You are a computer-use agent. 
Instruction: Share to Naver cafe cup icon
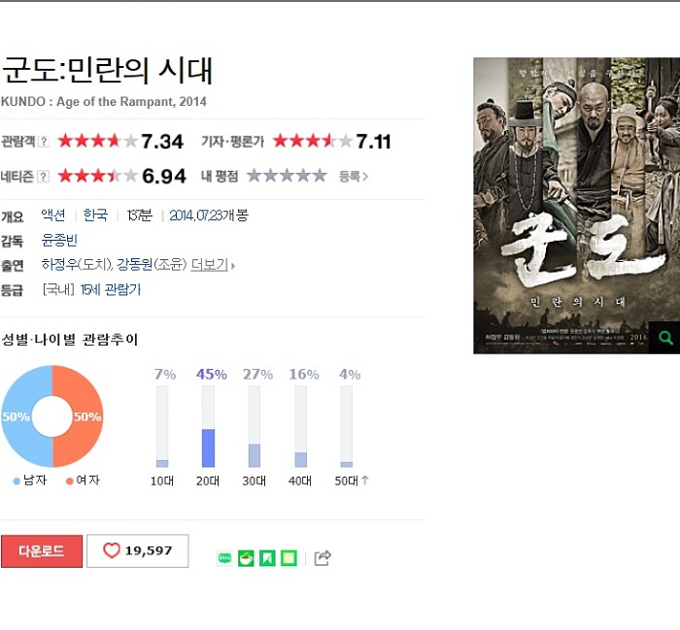click(x=246, y=558)
